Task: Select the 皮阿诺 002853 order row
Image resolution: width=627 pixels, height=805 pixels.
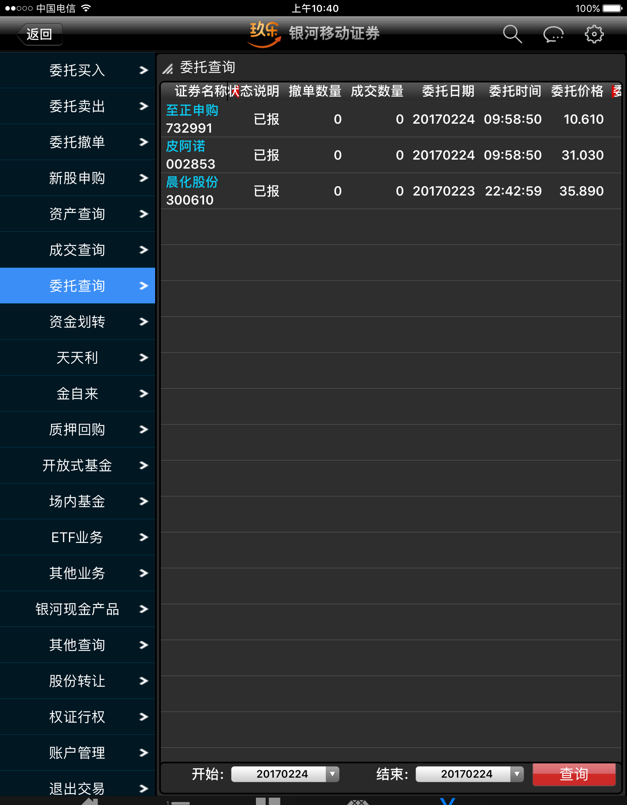Action: click(x=391, y=155)
